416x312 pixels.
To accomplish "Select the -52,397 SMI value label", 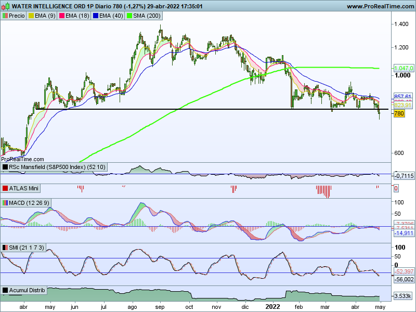I will coord(404,271).
